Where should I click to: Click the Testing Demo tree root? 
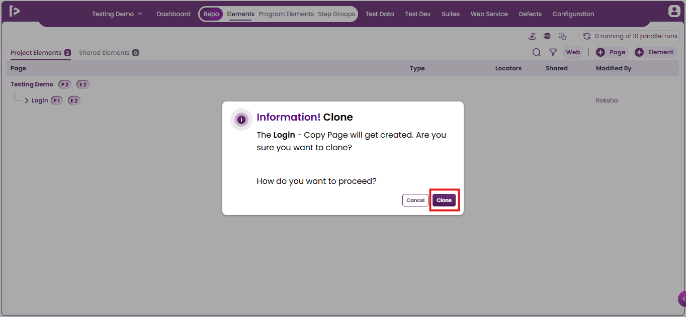pos(32,84)
